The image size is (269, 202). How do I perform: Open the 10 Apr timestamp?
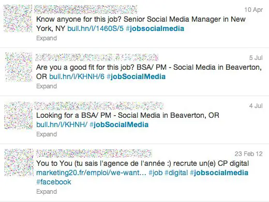point(253,10)
